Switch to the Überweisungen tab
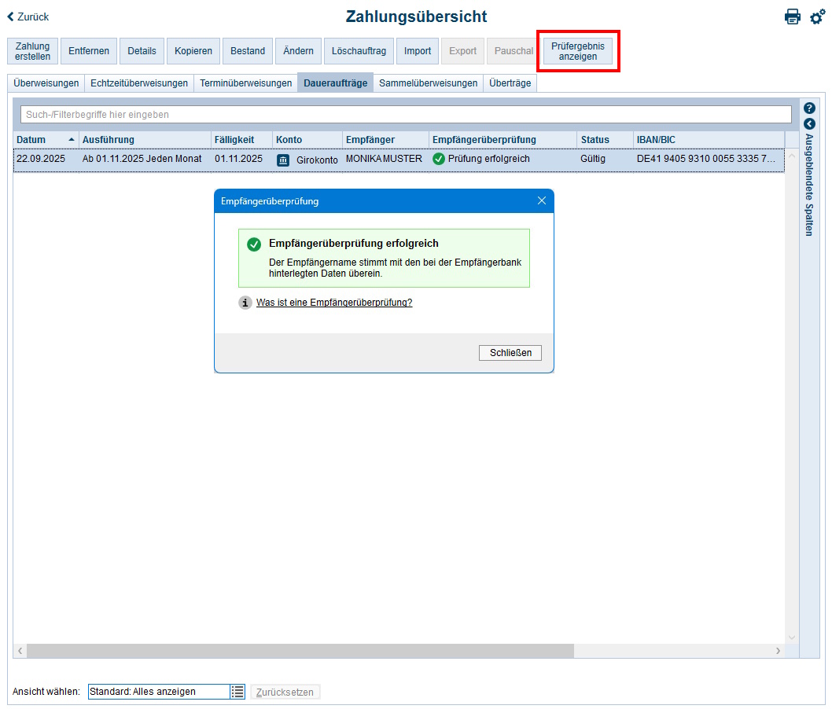The height and width of the screenshot is (709, 832). coord(46,83)
